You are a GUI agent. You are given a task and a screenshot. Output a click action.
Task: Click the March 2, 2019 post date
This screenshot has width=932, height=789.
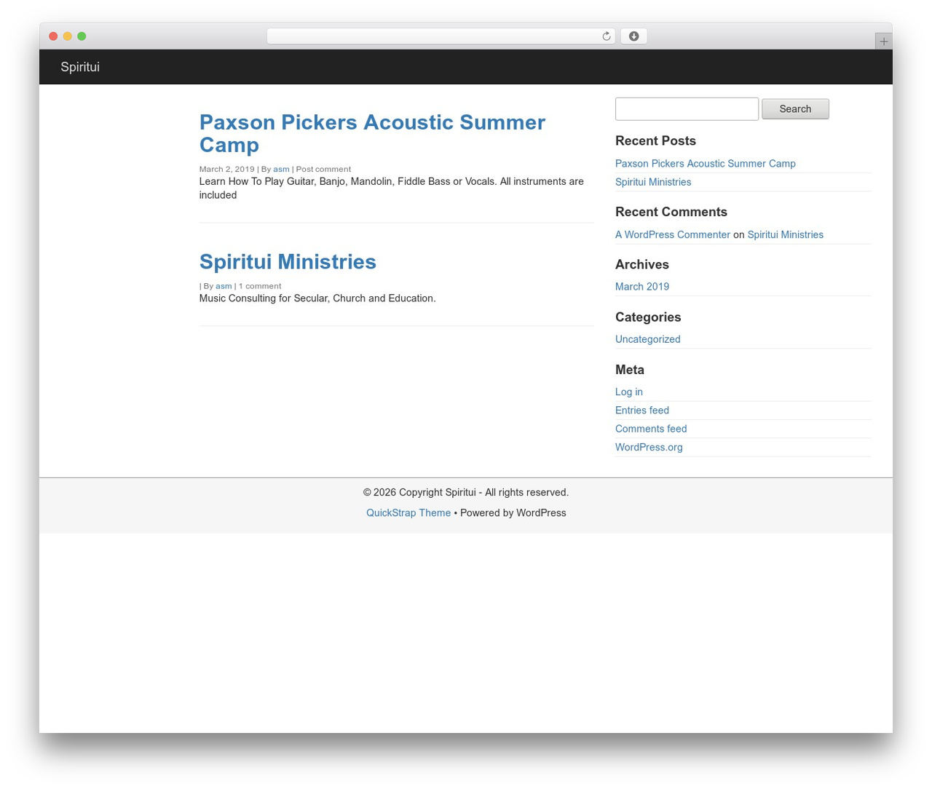coord(227,169)
